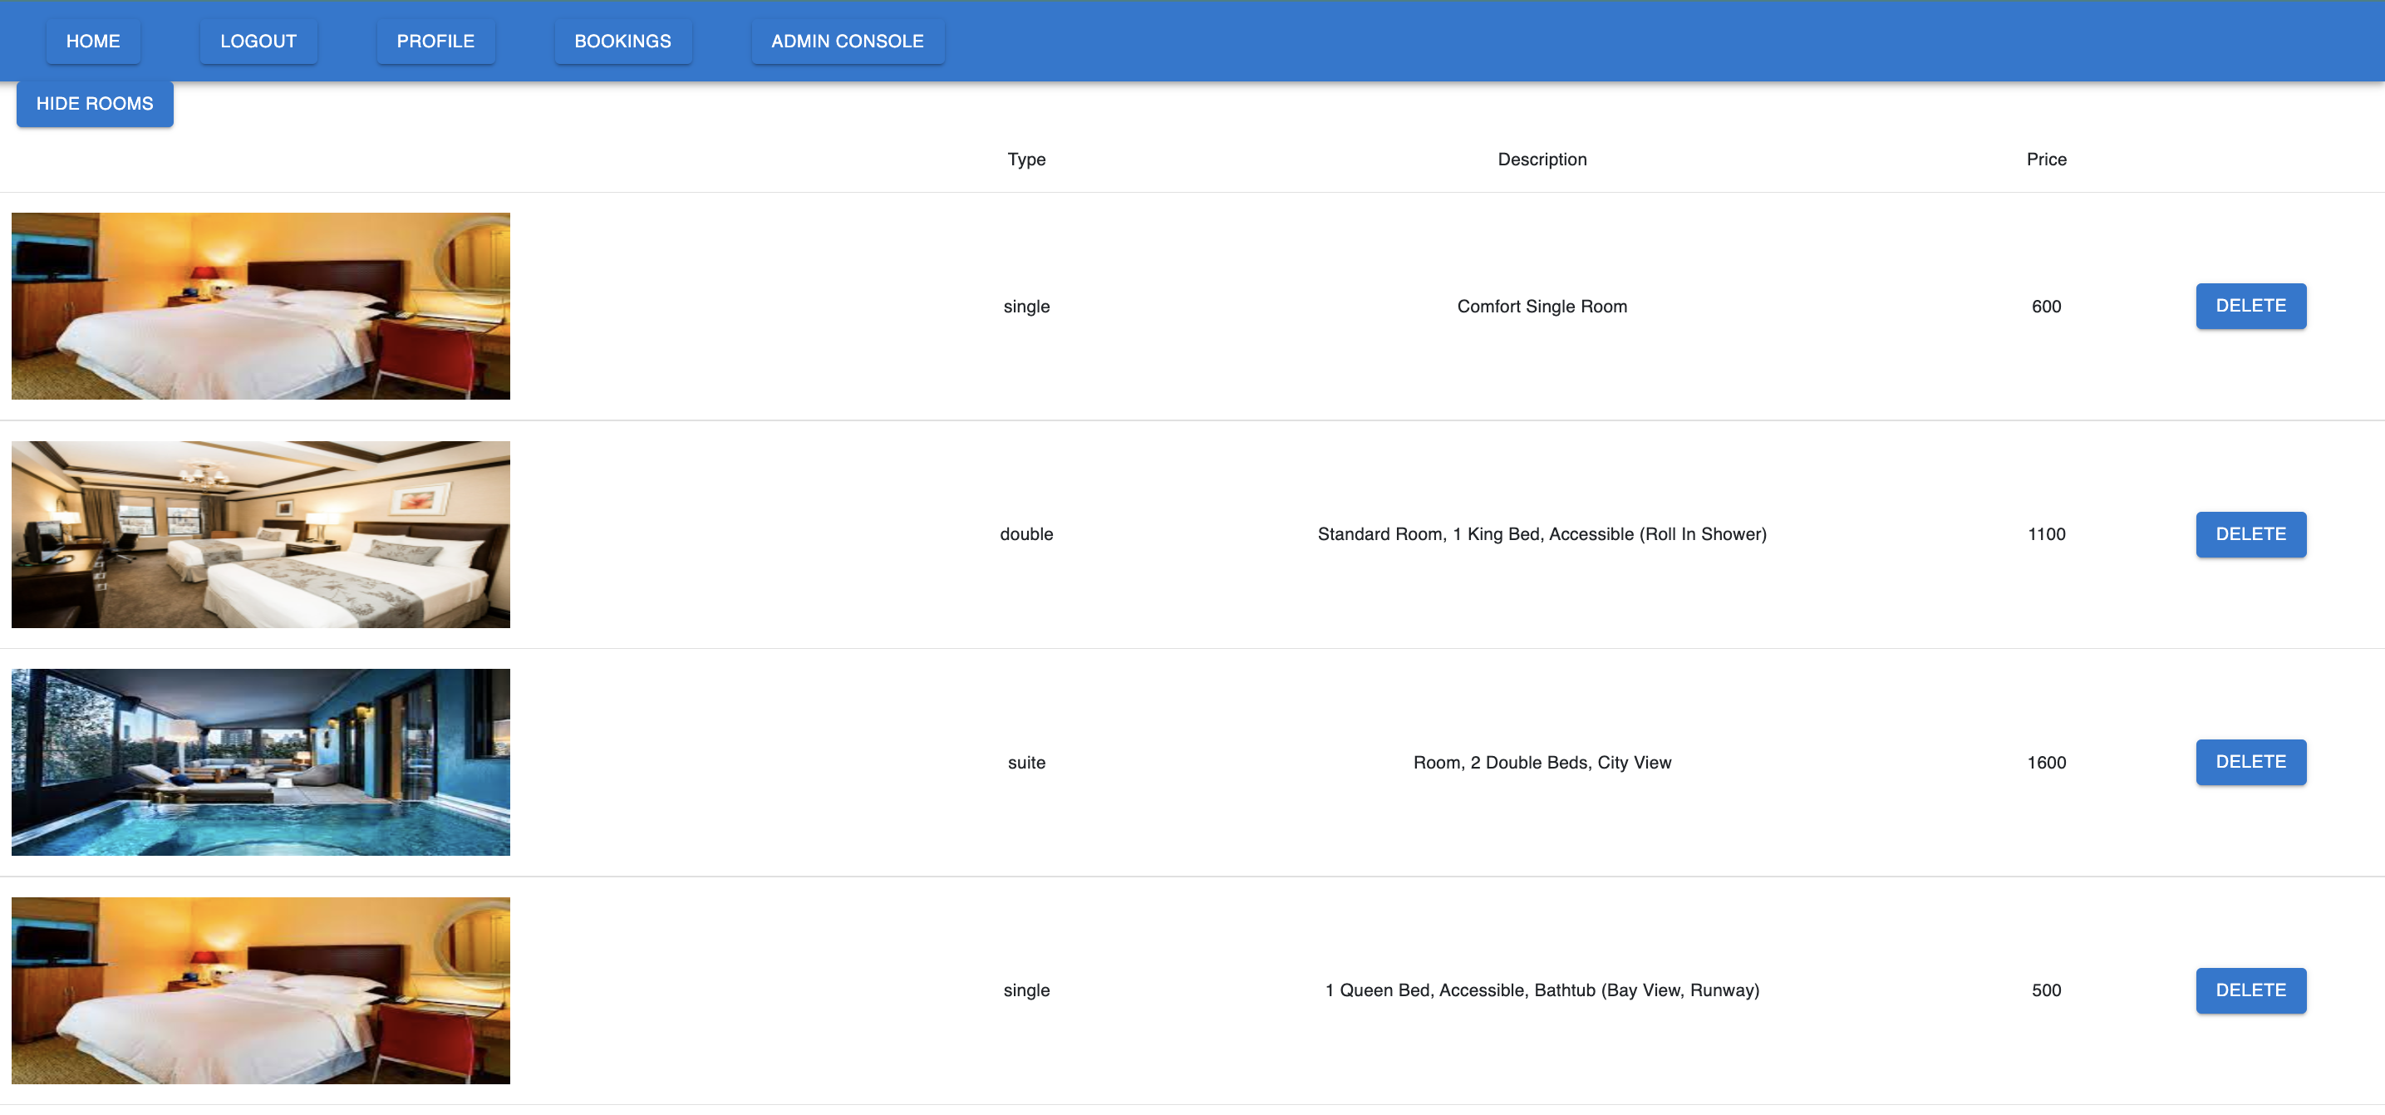The image size is (2385, 1115).
Task: Click the suite room pool-view thumbnail
Action: [259, 762]
